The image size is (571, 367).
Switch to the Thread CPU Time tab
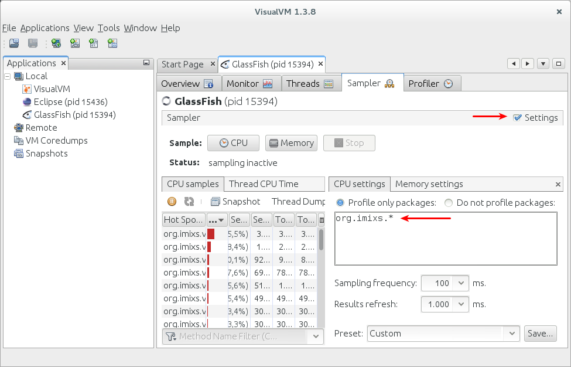click(x=264, y=184)
